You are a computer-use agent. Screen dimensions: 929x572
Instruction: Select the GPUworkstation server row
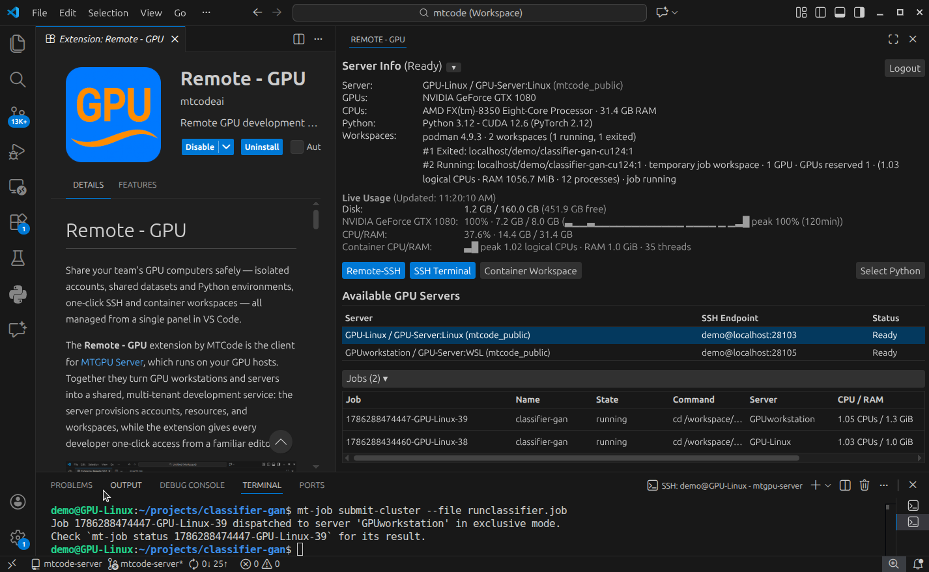point(633,352)
